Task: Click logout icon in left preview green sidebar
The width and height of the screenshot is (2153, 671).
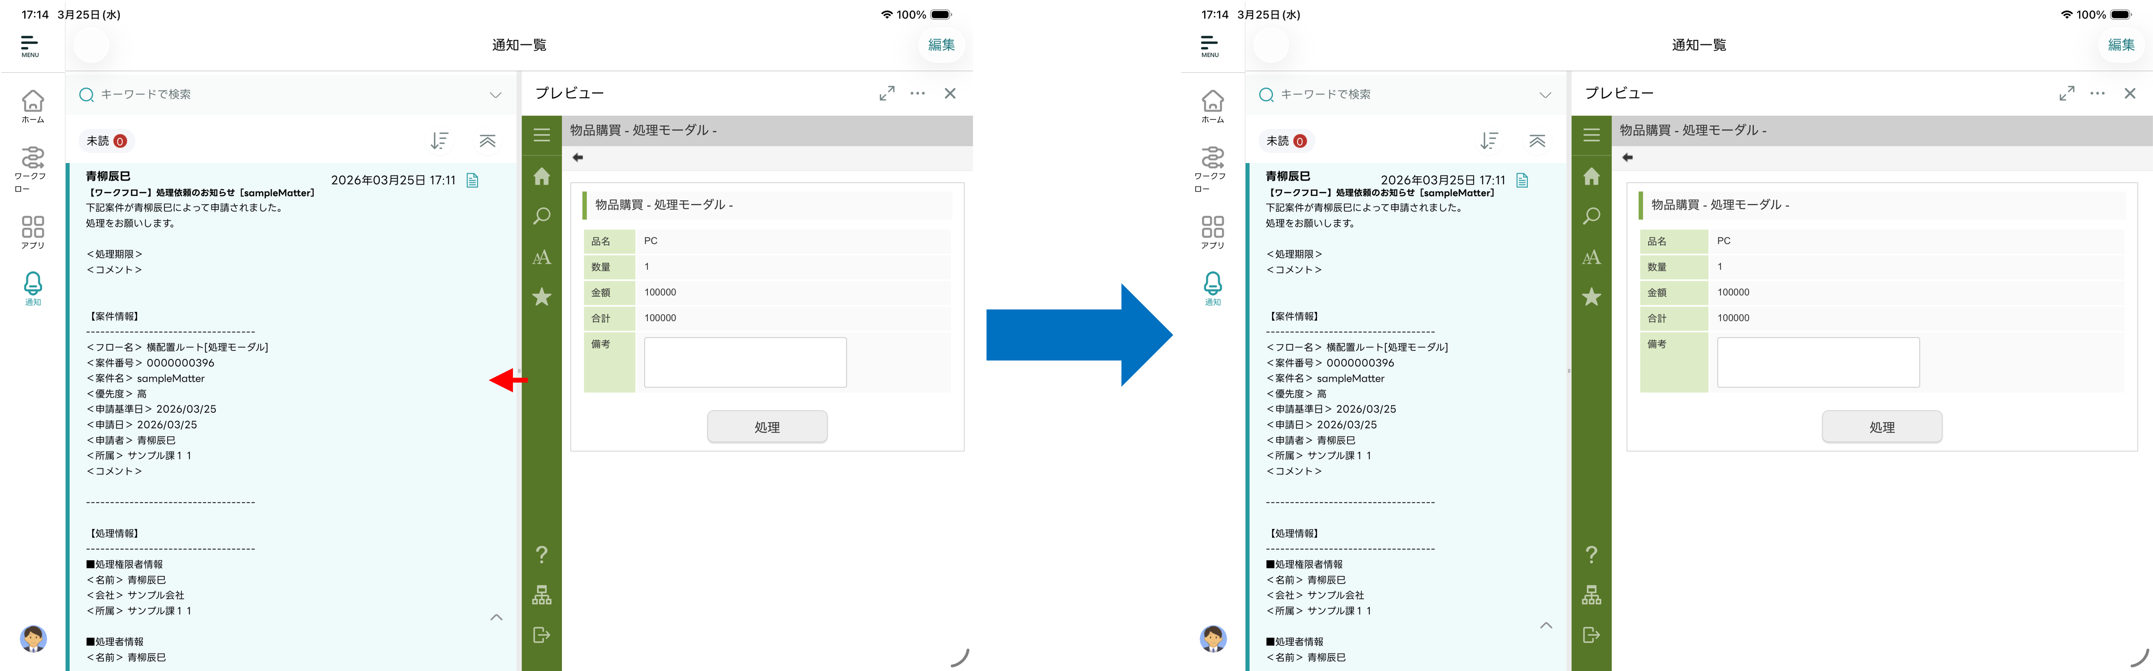Action: (x=541, y=635)
